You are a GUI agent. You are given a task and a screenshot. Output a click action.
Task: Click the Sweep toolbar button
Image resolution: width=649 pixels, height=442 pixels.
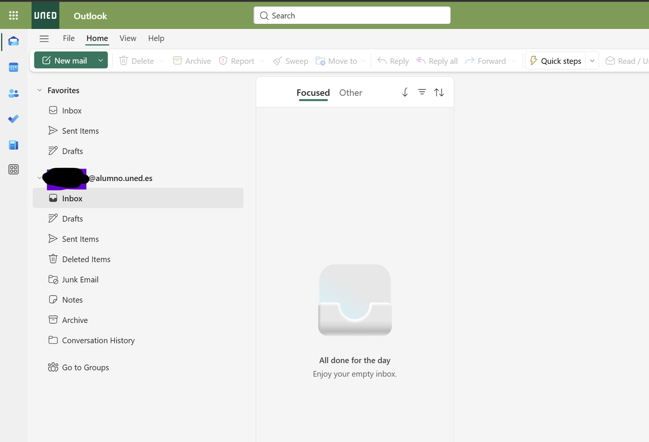291,61
